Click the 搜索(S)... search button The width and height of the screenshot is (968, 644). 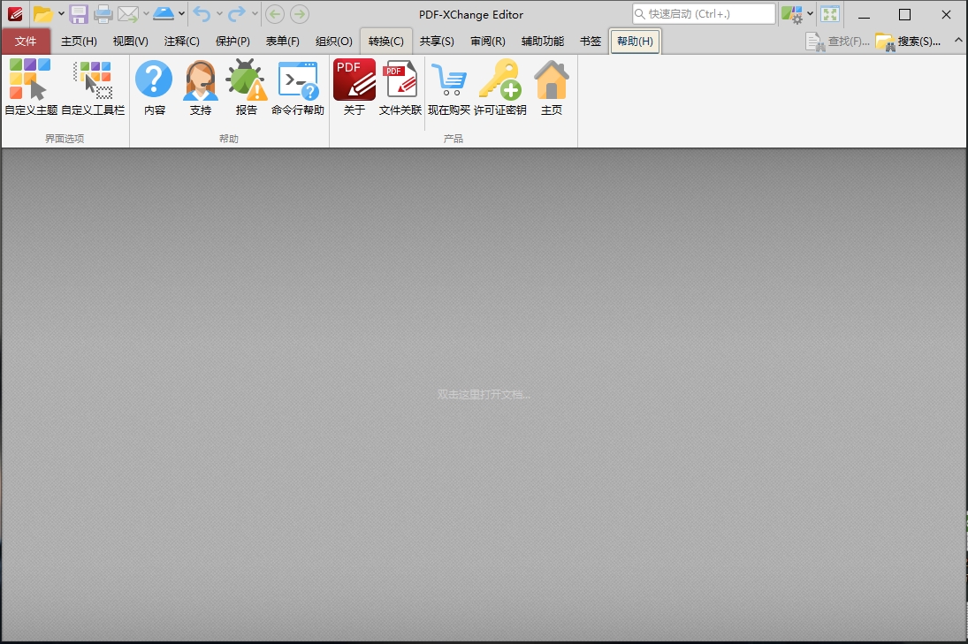click(x=908, y=42)
